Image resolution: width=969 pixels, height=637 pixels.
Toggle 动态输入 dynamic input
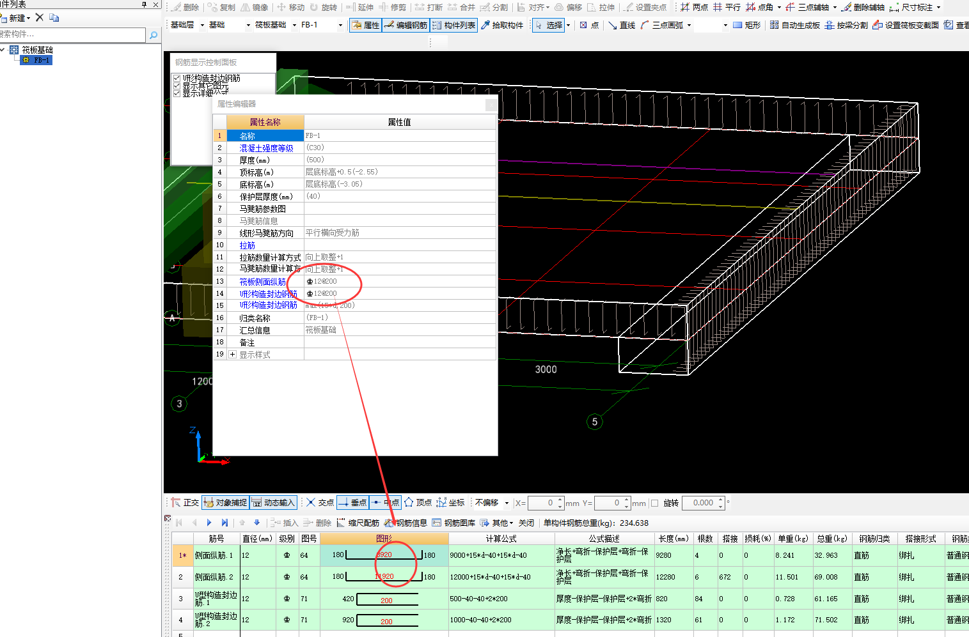[273, 503]
